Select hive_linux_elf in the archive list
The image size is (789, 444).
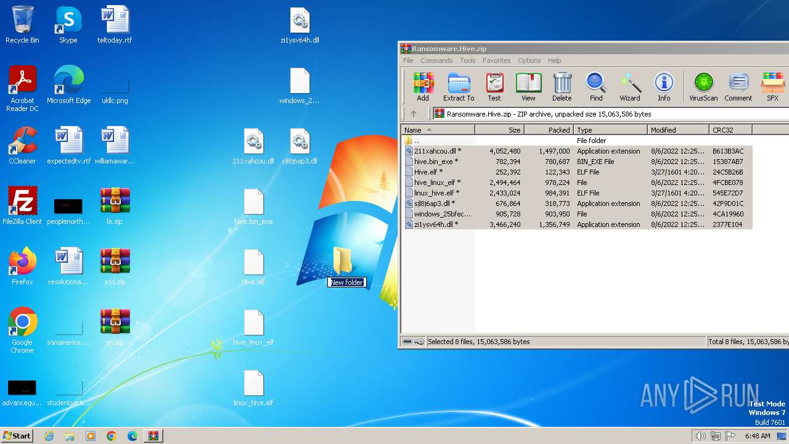pyautogui.click(x=577, y=183)
